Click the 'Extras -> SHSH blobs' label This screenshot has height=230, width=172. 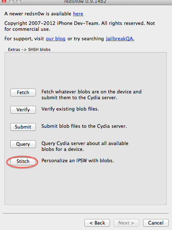click(x=29, y=49)
